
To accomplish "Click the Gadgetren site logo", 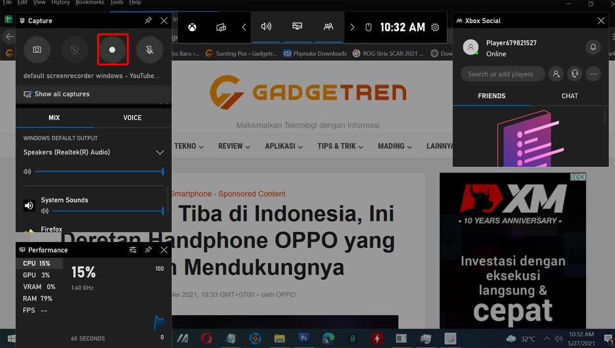I will coord(308,92).
